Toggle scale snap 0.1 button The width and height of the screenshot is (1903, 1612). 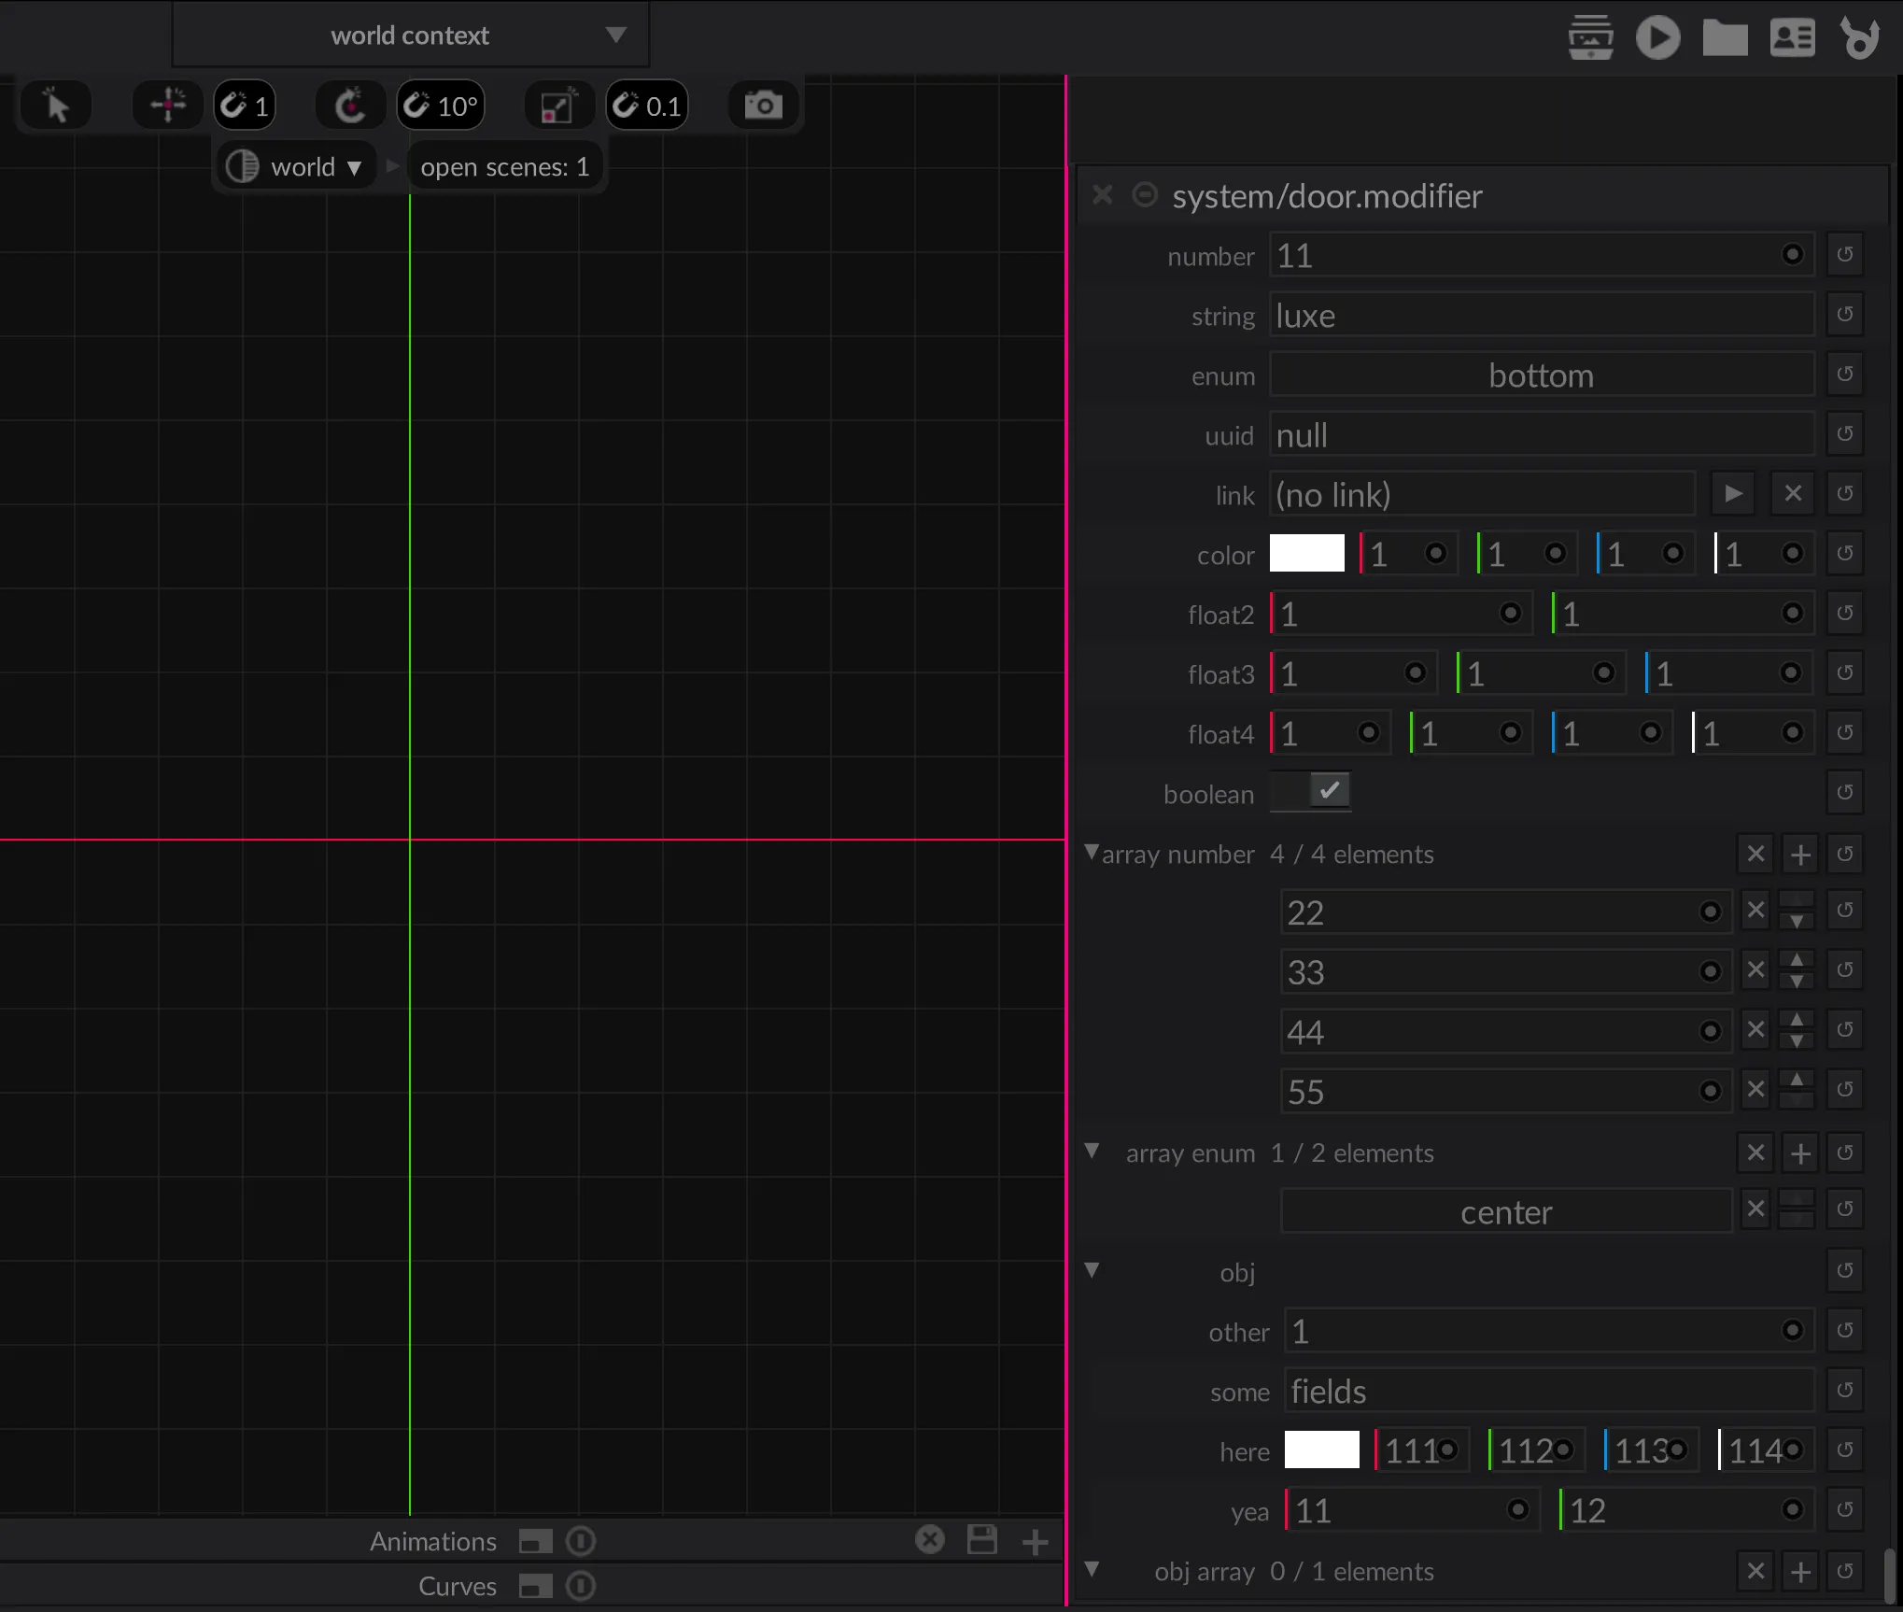[x=647, y=106]
